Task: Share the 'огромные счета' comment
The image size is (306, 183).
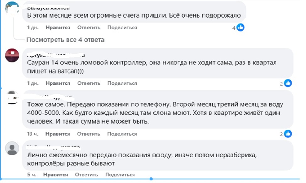Action: tap(122, 28)
